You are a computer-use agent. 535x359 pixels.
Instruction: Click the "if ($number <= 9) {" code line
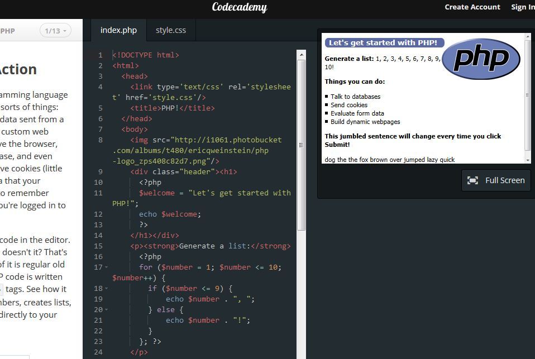pyautogui.click(x=190, y=289)
